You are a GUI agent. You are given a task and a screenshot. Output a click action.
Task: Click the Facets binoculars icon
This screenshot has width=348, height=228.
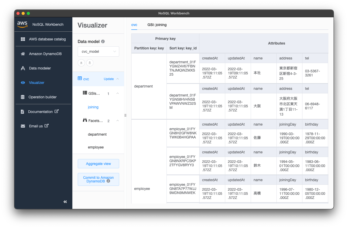pyautogui.click(x=85, y=120)
